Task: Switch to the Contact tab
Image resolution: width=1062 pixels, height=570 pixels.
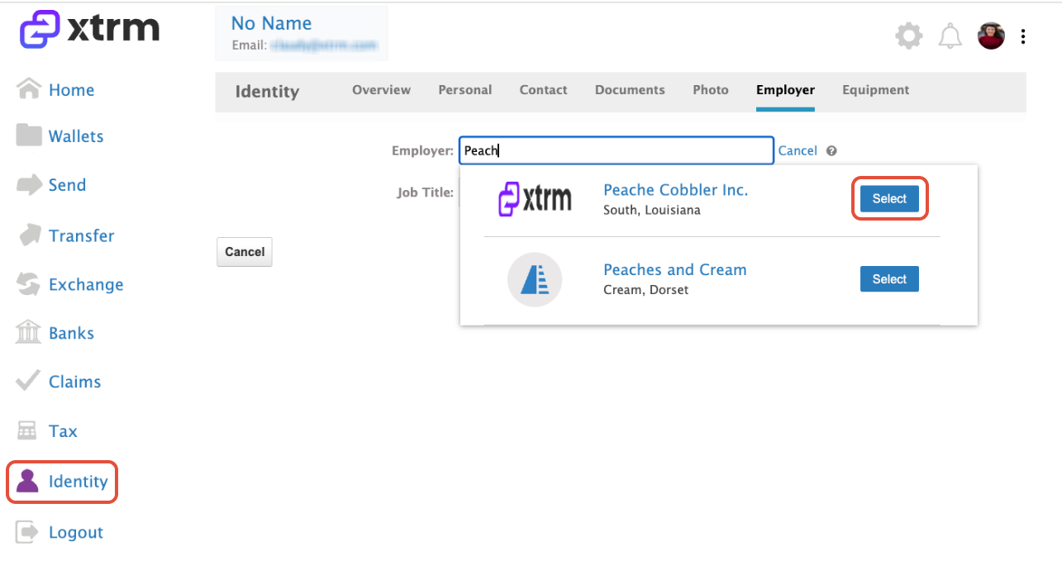Action: (x=543, y=90)
